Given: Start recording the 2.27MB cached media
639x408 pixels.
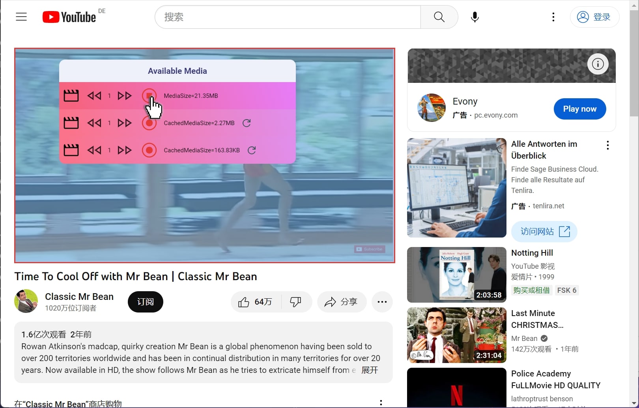Looking at the screenshot, I should (149, 123).
